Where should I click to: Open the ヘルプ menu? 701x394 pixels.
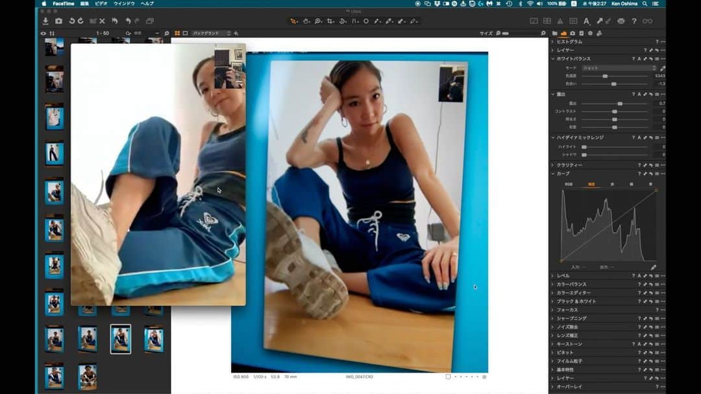[147, 4]
